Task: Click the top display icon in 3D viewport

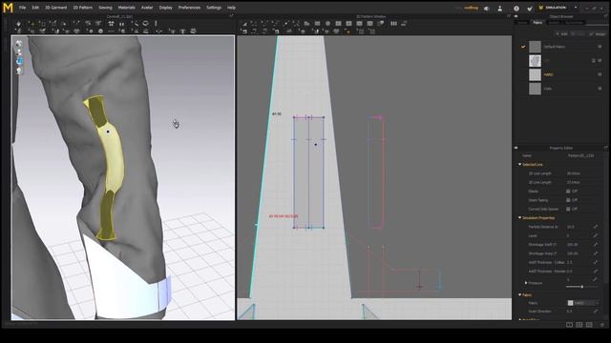Action: 19,44
